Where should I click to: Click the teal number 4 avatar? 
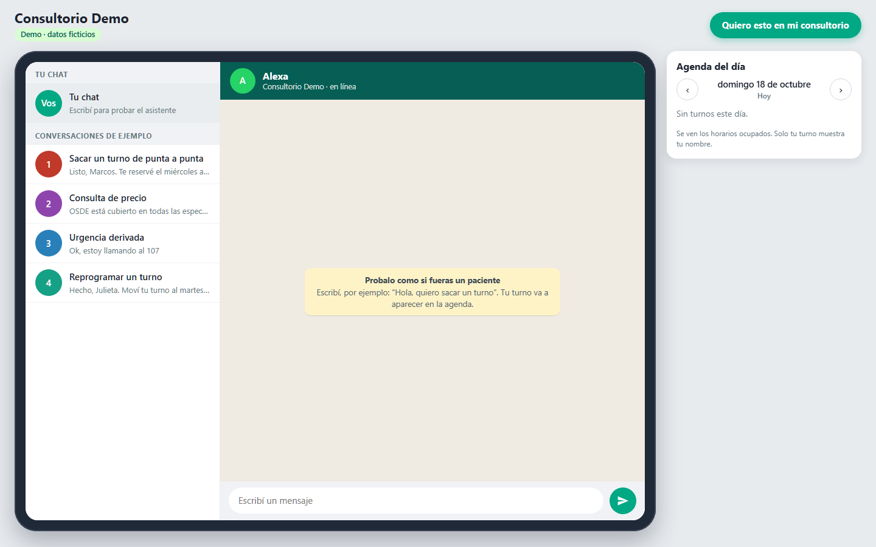tap(49, 283)
